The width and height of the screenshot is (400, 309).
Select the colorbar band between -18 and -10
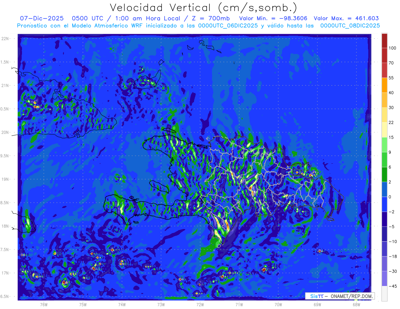(384, 249)
